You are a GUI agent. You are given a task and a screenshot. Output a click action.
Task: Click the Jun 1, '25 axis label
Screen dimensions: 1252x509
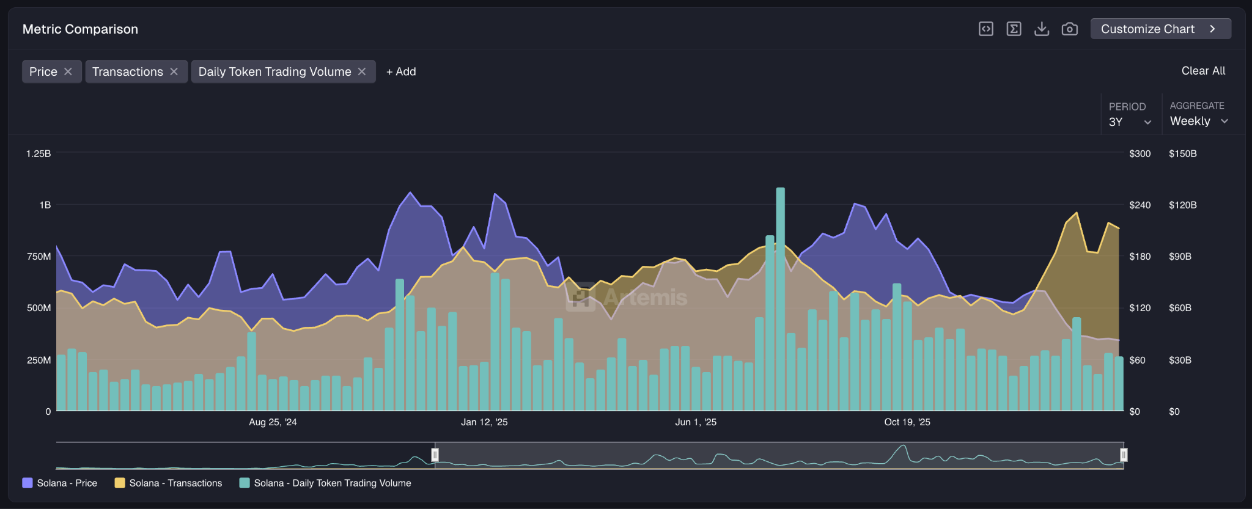[696, 422]
